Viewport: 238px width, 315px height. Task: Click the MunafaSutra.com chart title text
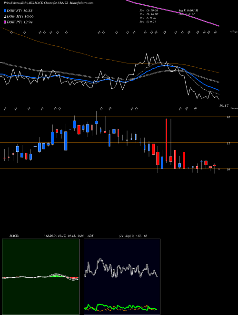[x=82, y=3]
